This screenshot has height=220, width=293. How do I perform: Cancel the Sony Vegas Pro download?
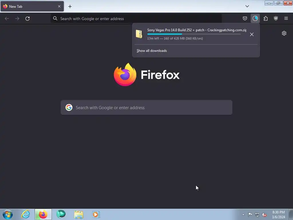point(252,34)
